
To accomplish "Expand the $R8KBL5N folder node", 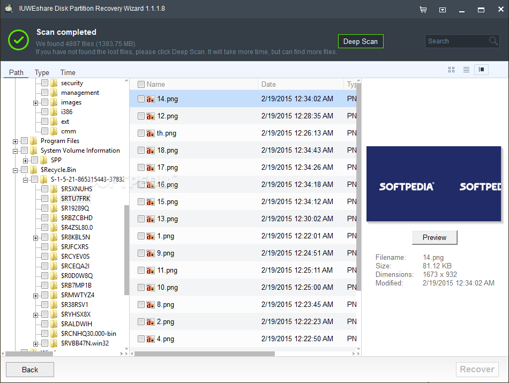I will point(36,238).
